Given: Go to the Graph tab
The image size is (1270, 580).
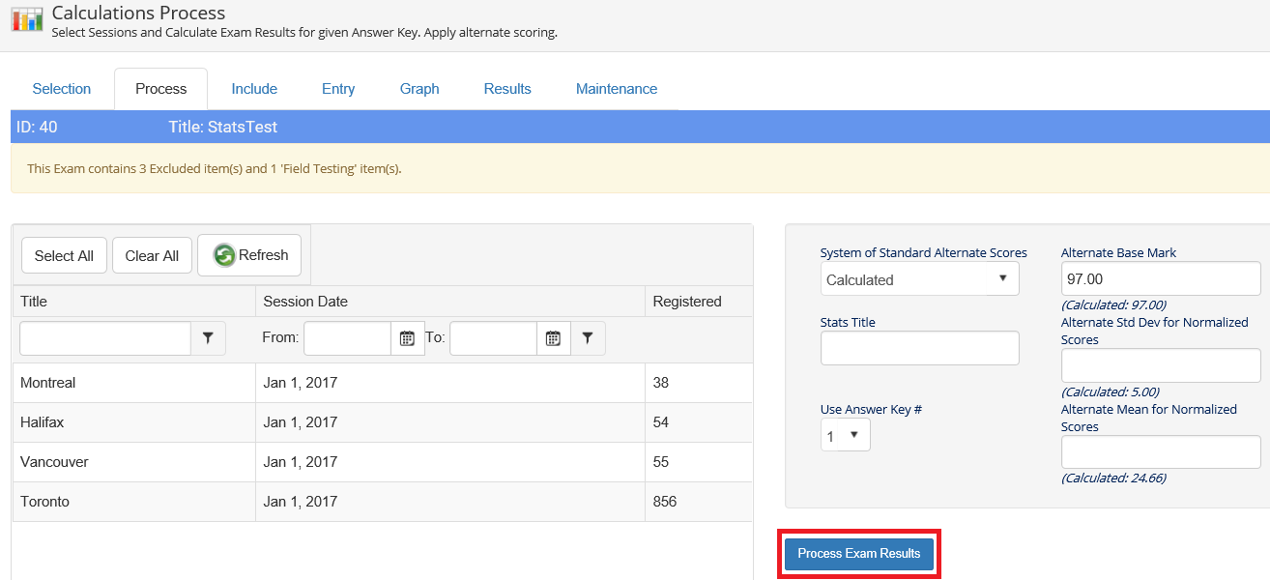Looking at the screenshot, I should point(419,89).
